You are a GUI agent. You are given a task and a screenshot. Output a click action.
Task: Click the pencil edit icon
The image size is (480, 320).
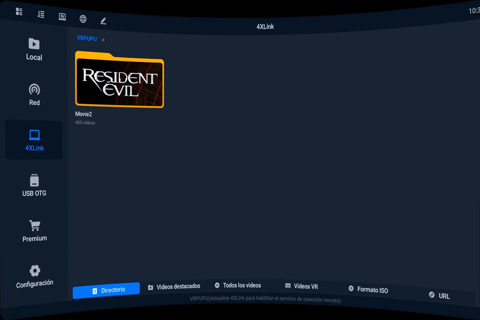103,21
